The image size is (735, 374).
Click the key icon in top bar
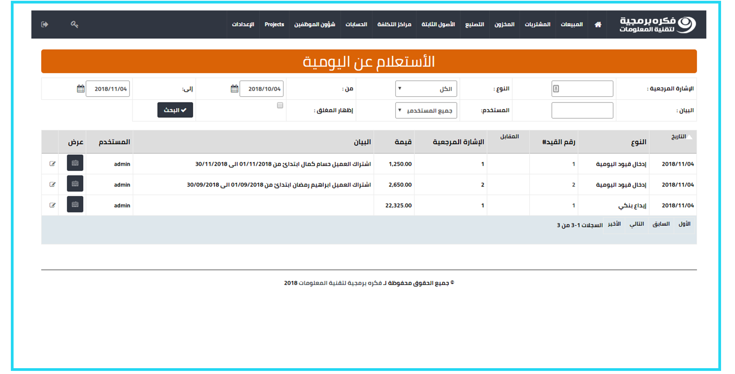click(74, 24)
